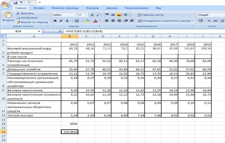Open the Разметка страницы tab
This screenshot has height=143, width=225.
[65, 8]
